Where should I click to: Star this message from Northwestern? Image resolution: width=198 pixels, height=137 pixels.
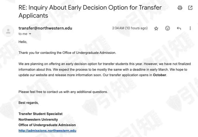156,28
